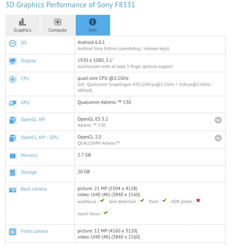Click the Display monitor icon
Screen dimensions: 240x245
pos(13,61)
